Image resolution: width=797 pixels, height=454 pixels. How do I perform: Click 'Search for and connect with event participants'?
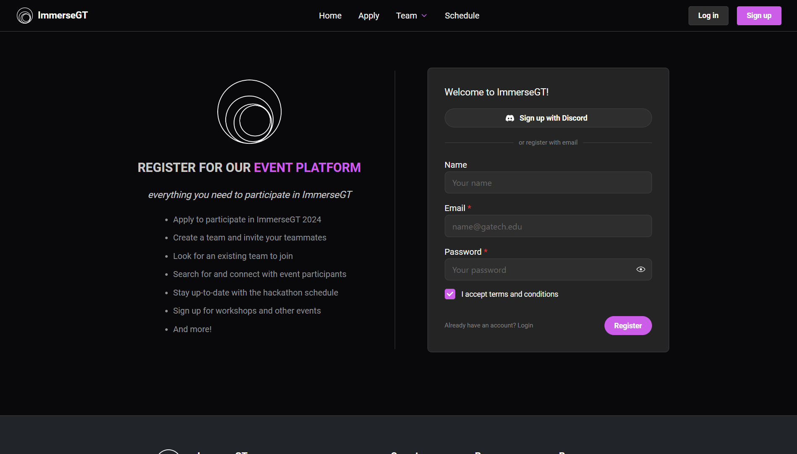[x=260, y=274]
